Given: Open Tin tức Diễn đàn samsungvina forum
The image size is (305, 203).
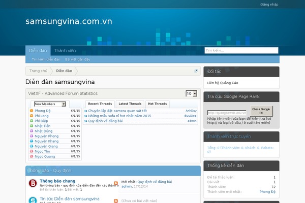Looking at the screenshot, I should (70, 198).
